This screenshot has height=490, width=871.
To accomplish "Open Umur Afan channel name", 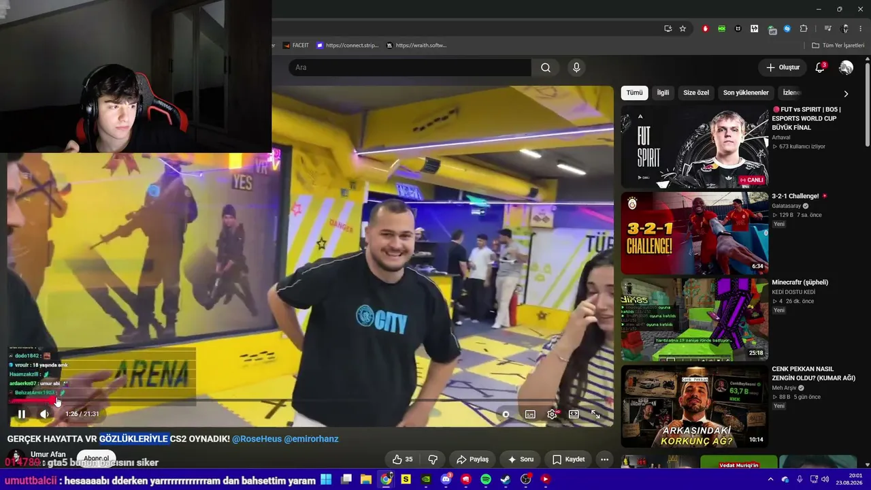I will click(48, 455).
